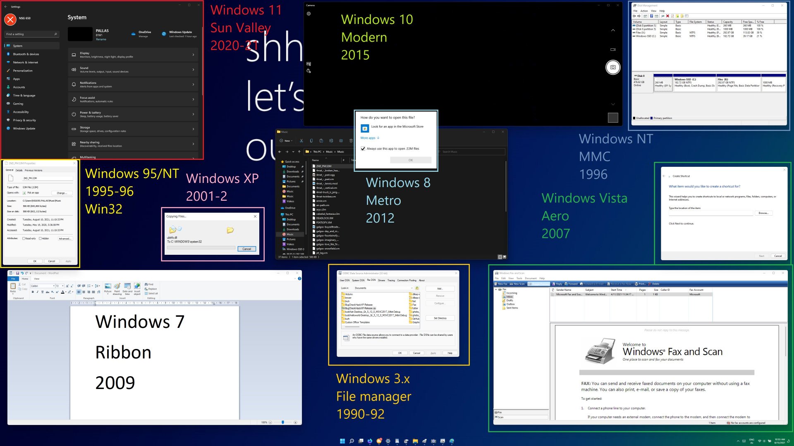Screen dimensions: 794x446
Task: Collapse the Fax tree node in Fax and Scan
Action: tap(496, 289)
